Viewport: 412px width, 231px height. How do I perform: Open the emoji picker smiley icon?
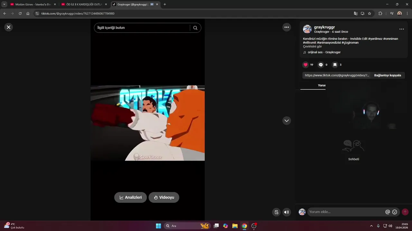[x=395, y=212]
